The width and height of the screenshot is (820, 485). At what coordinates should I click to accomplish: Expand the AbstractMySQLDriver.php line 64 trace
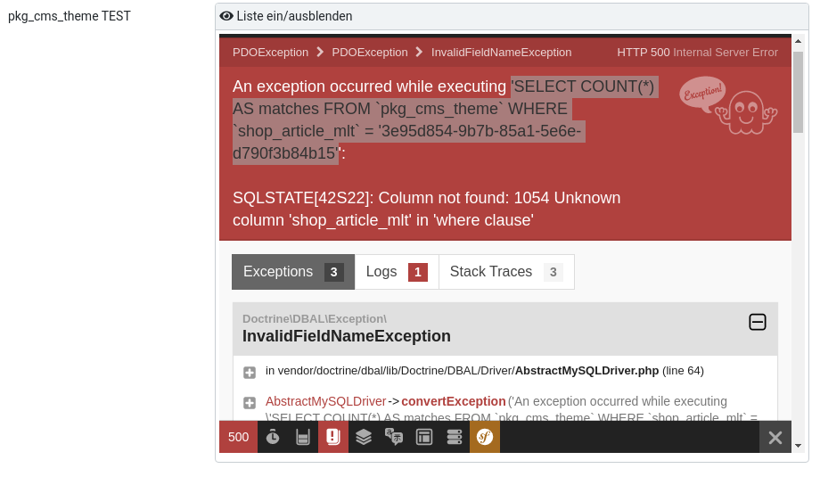click(250, 373)
